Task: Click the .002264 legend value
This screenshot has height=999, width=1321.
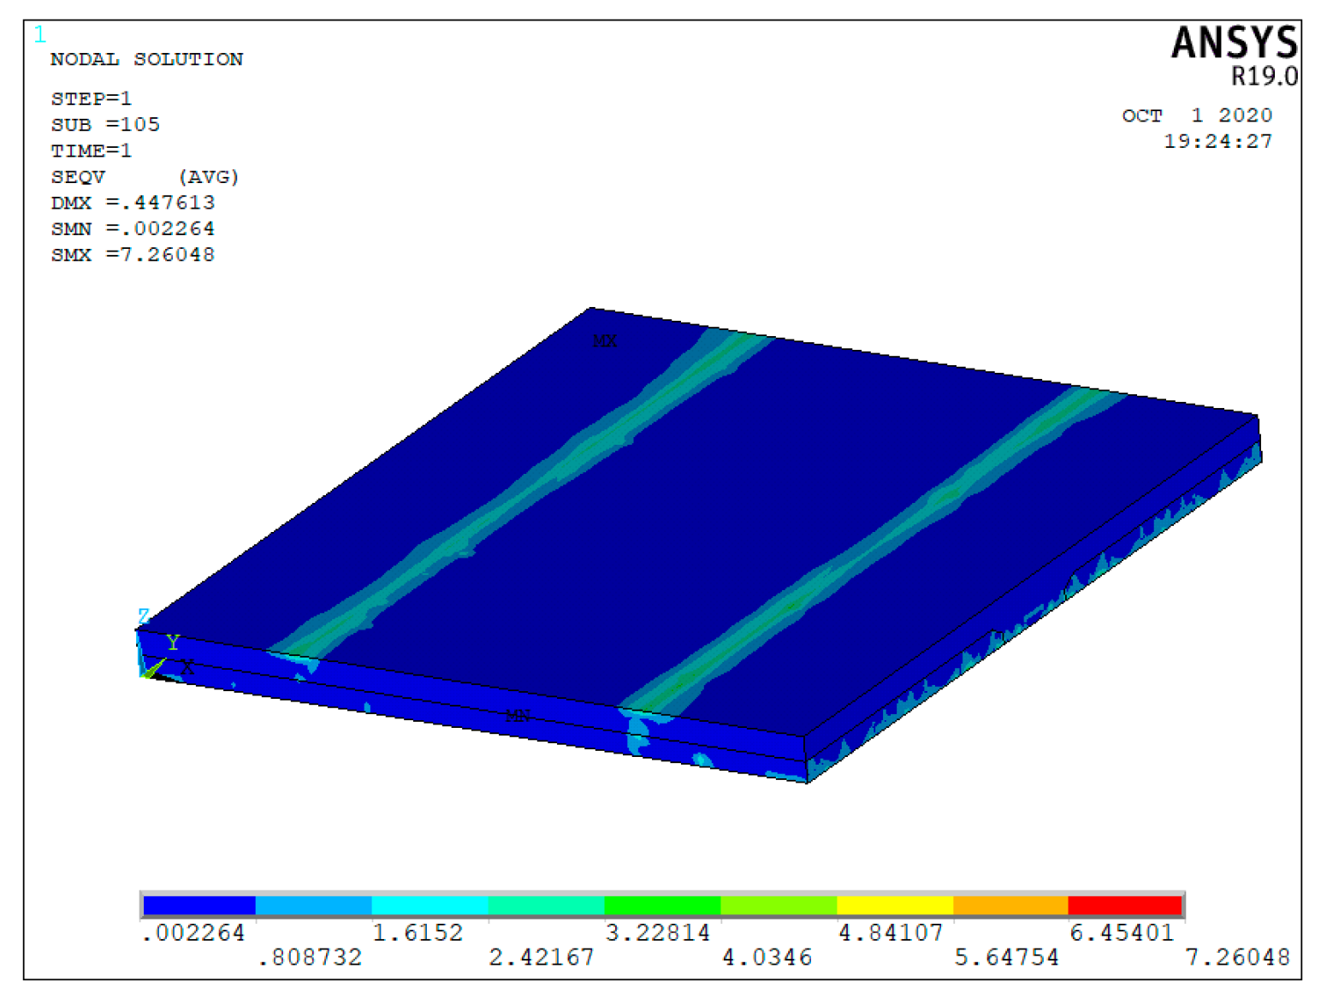Action: [x=193, y=932]
